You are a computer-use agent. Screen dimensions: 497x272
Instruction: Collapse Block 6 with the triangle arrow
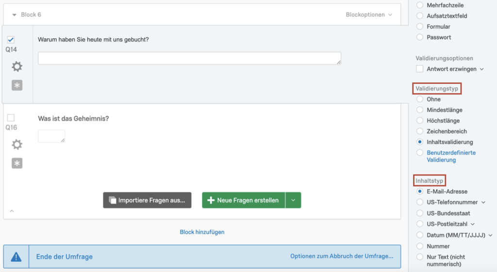click(14, 15)
